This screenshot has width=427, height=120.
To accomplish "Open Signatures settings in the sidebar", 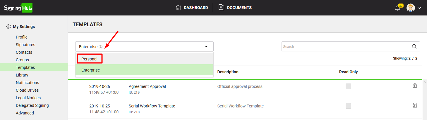I will pos(25,45).
